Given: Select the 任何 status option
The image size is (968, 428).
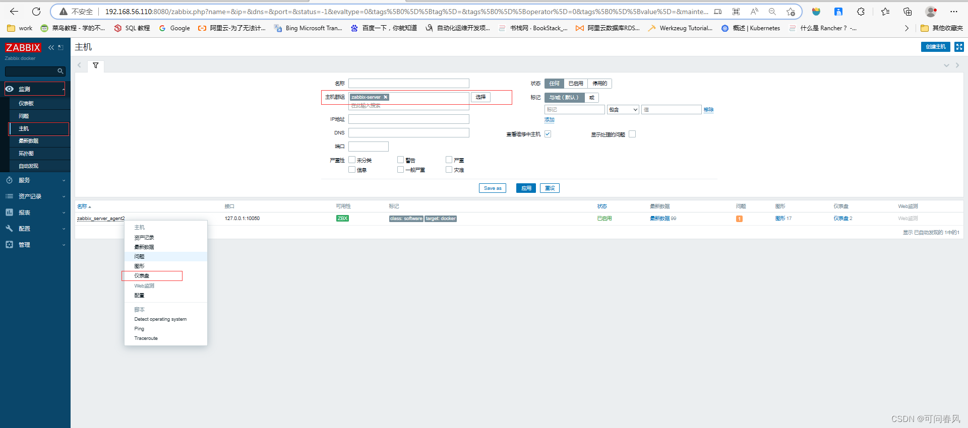Looking at the screenshot, I should pos(554,84).
